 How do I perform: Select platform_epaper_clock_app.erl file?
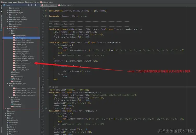24,93
